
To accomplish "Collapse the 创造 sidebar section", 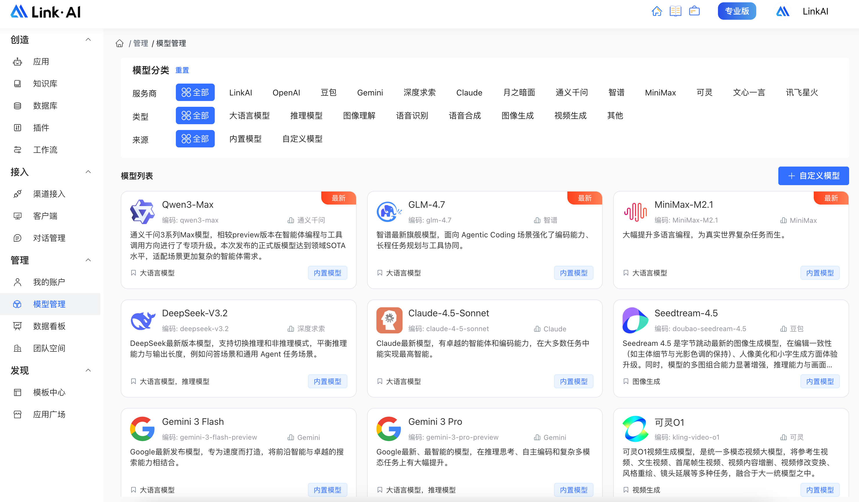I will point(88,39).
